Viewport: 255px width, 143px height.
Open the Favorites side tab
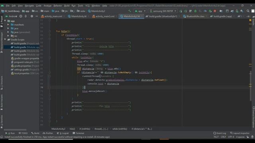(2, 122)
